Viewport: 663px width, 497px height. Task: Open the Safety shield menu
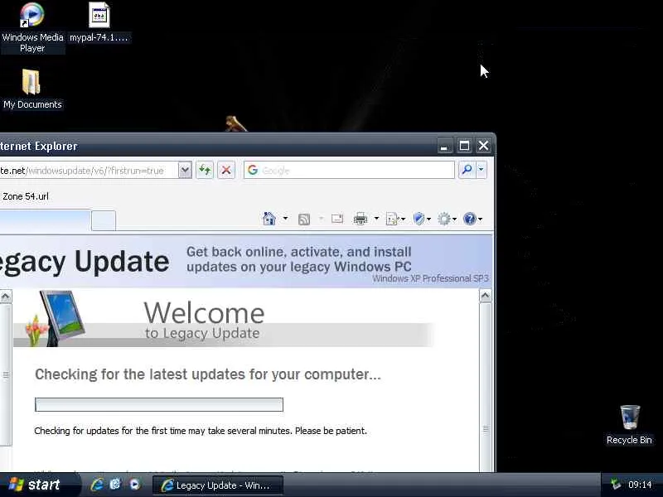click(419, 219)
